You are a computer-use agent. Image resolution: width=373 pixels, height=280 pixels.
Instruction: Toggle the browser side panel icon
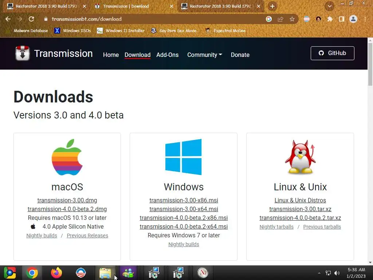click(342, 19)
